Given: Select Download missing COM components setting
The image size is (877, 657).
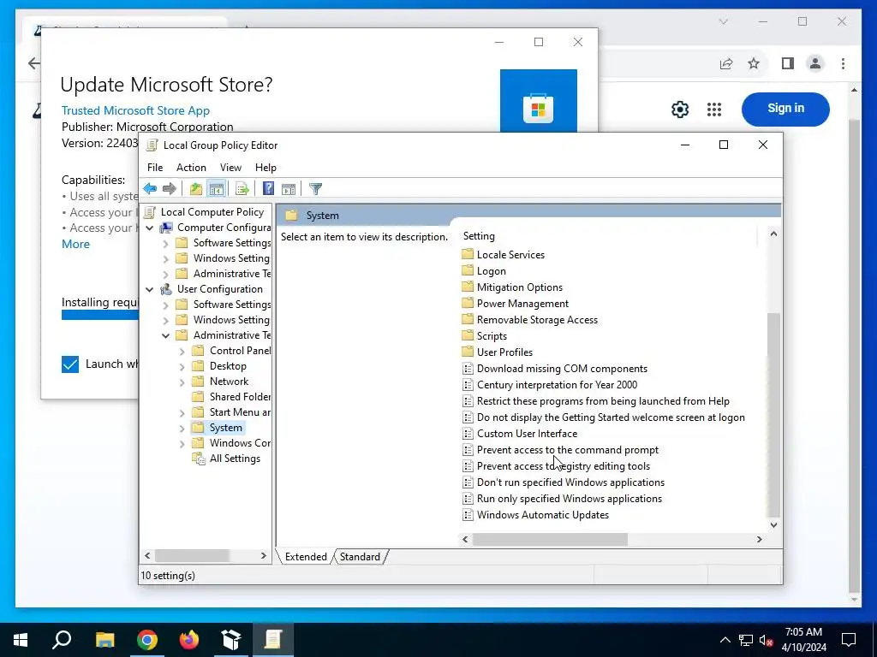Looking at the screenshot, I should [x=562, y=369].
